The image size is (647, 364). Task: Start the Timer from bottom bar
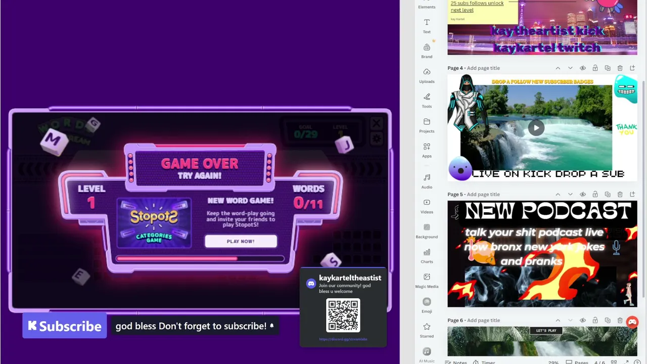tap(484, 362)
